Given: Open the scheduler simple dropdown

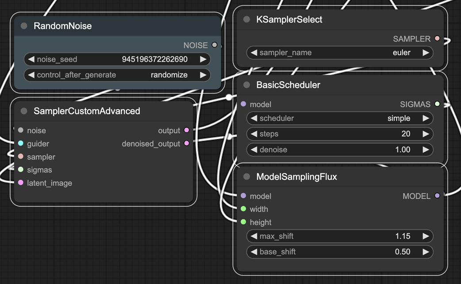Looking at the screenshot, I should point(339,119).
